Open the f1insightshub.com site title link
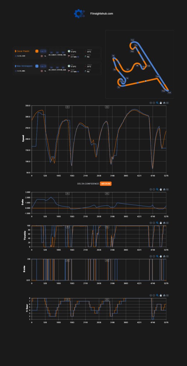Image resolution: width=187 pixels, height=366 pixels. [101, 14]
